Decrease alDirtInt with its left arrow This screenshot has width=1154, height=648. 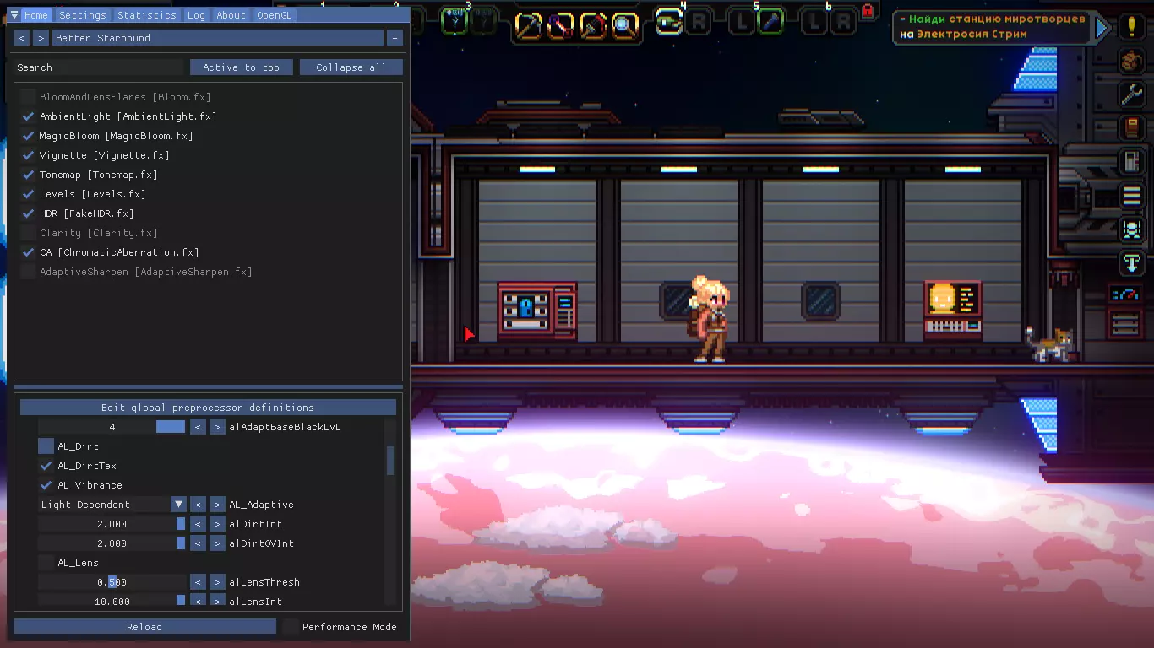click(198, 524)
